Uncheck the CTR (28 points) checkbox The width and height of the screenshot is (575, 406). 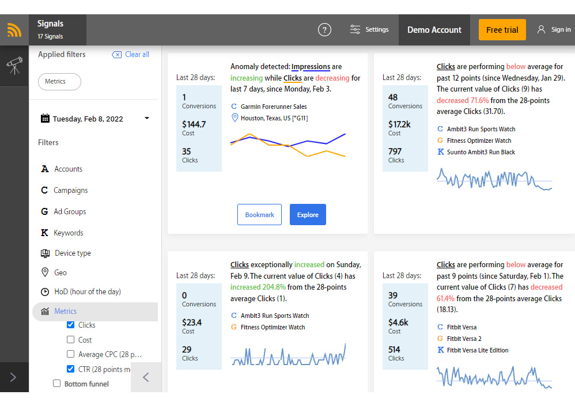tap(70, 369)
